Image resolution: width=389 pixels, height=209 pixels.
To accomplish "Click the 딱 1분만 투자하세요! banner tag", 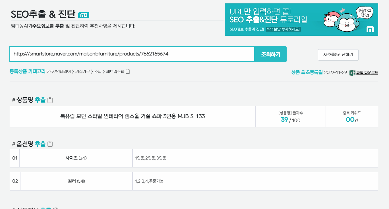I will pos(283,29).
